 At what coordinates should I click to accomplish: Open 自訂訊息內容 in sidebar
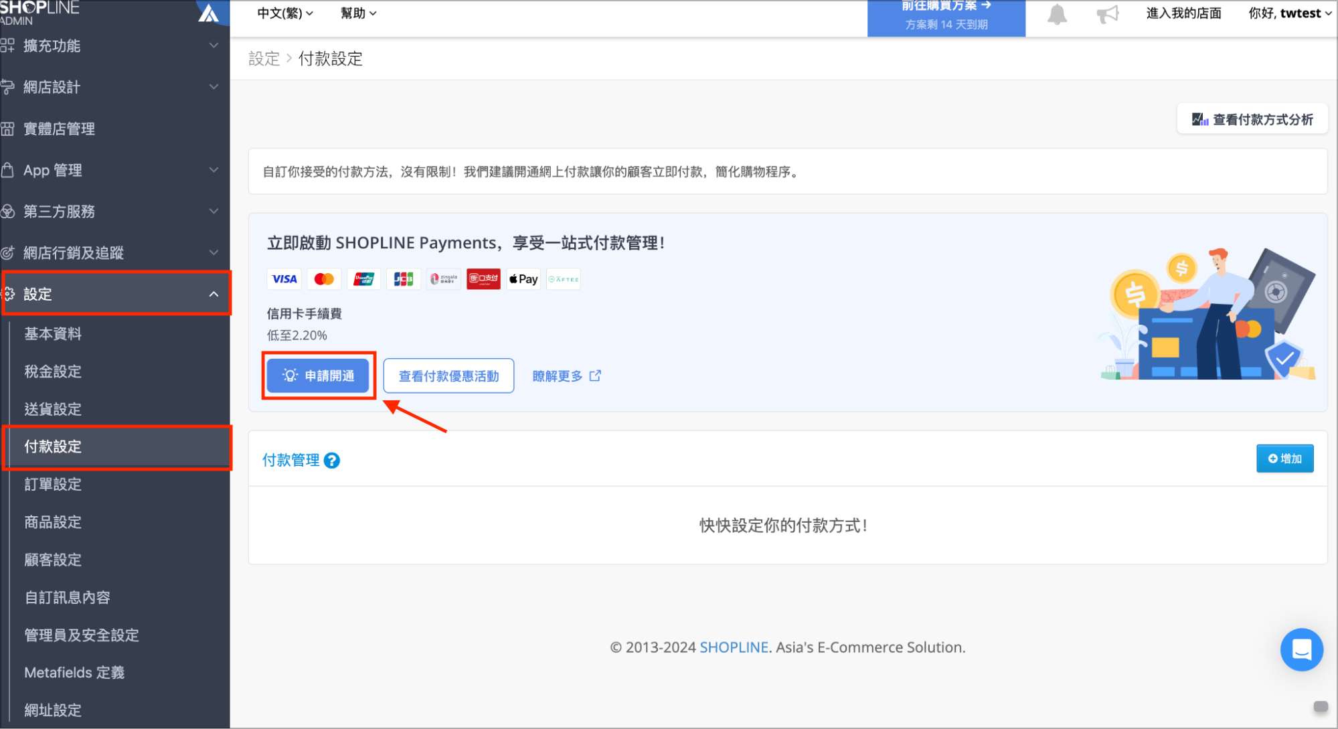pyautogui.click(x=67, y=597)
